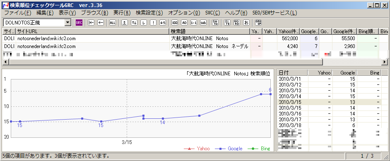Click the Google column header in history

tap(344, 72)
